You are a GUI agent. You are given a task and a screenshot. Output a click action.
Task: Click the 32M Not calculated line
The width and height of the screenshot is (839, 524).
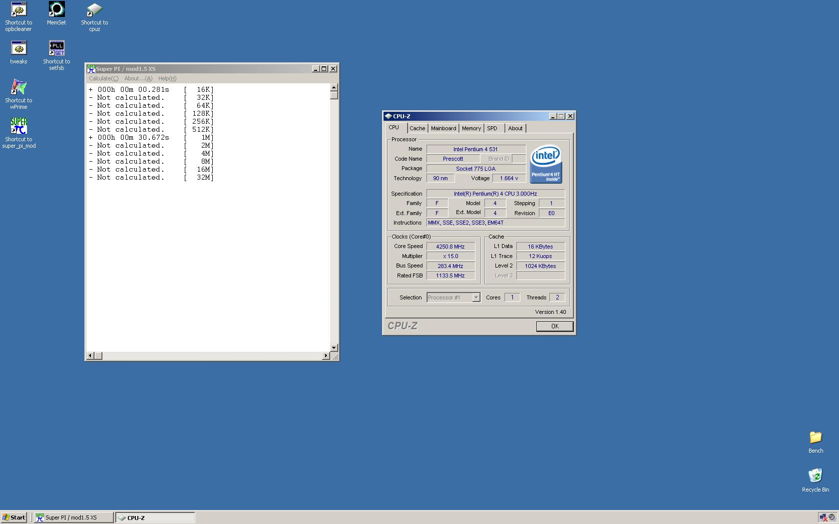coord(151,178)
